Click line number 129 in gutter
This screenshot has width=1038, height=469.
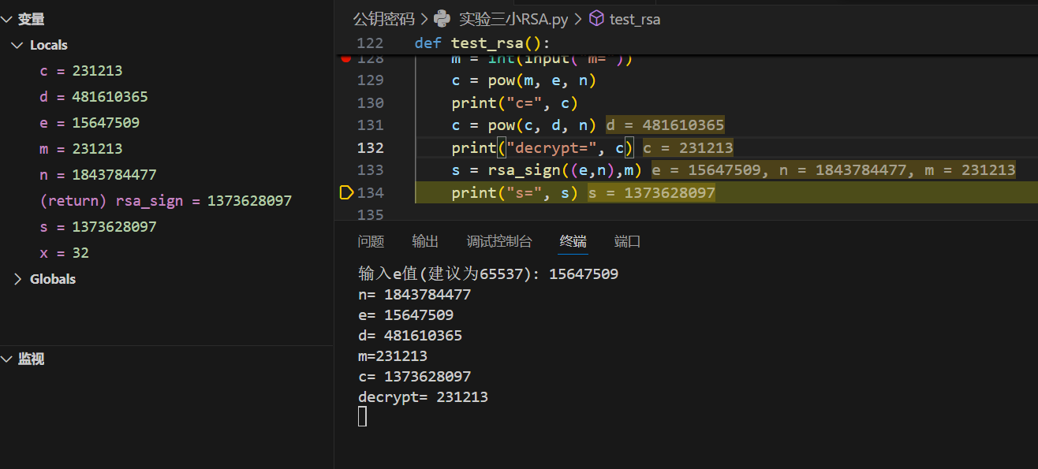tap(371, 80)
